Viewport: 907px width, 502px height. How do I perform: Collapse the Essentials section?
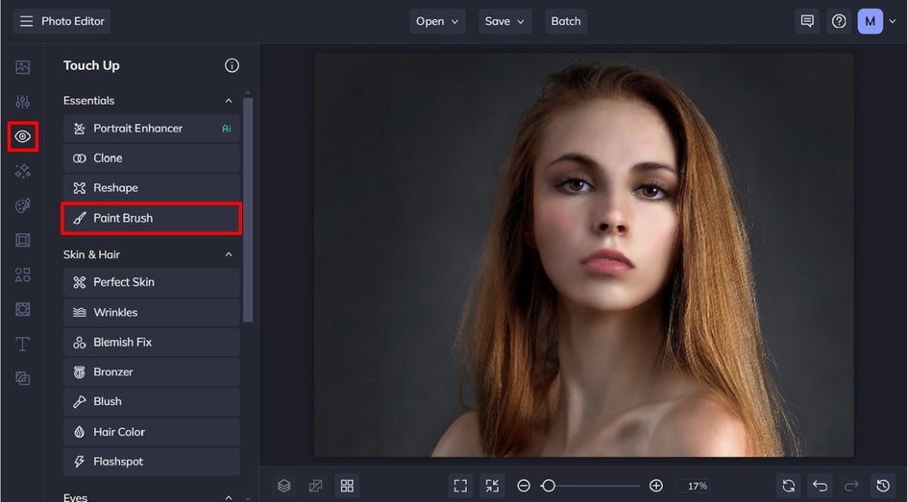point(229,101)
